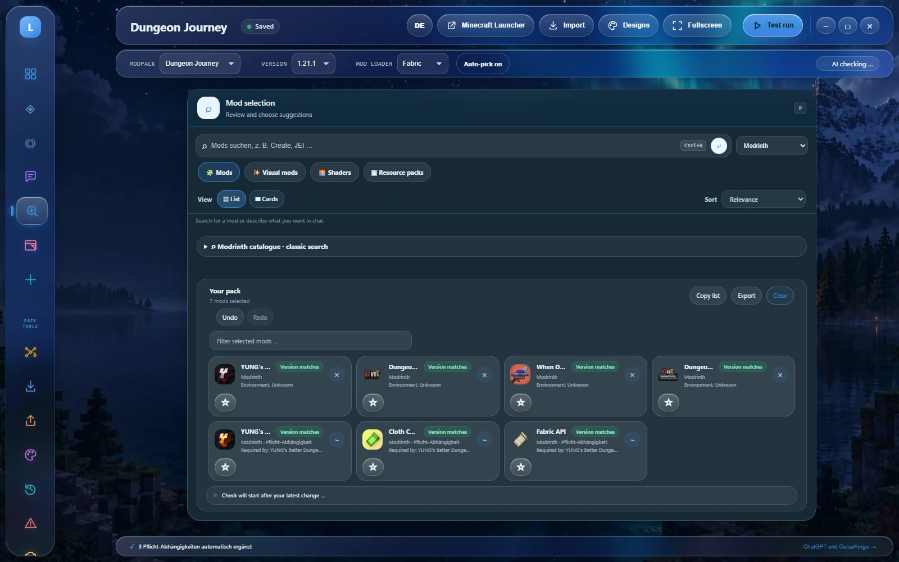Open the dashboard grid icon in sidebar
The height and width of the screenshot is (562, 899).
(30, 74)
